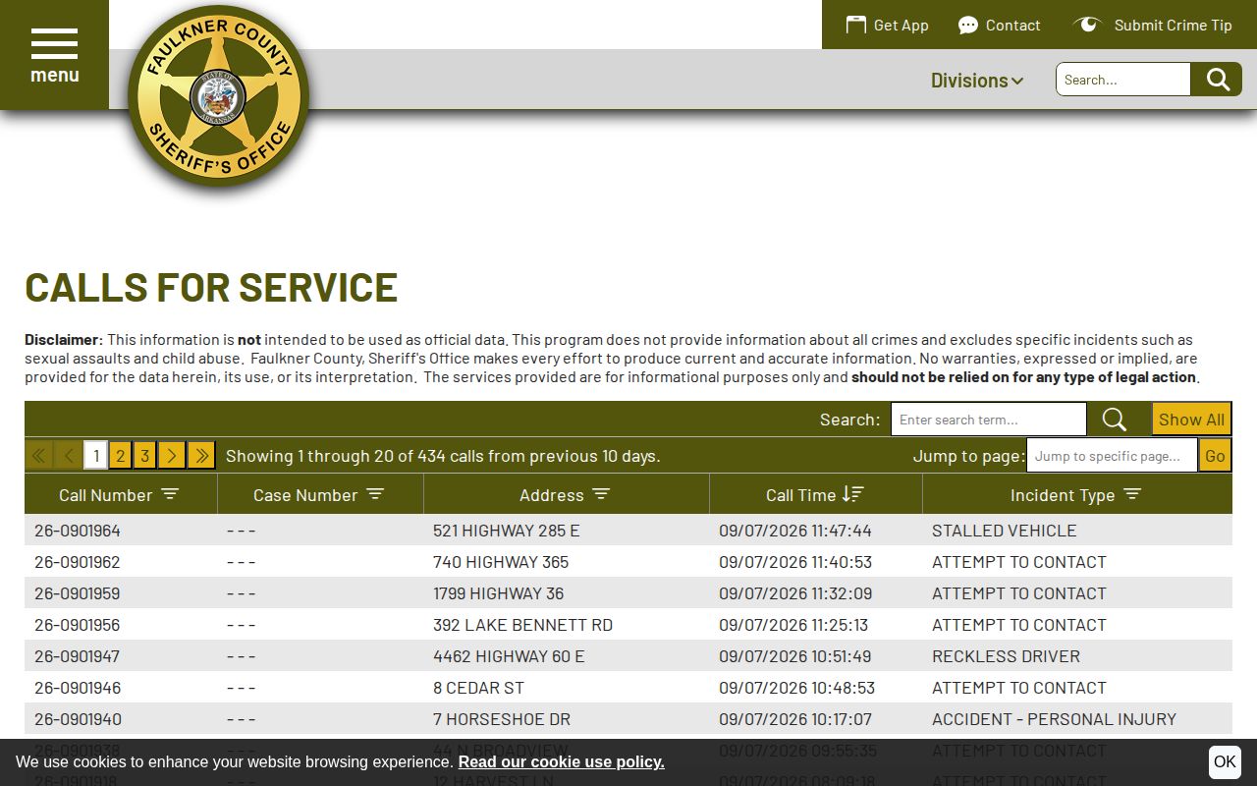The image size is (1257, 786).
Task: Click the Contact speech bubble icon
Action: tap(968, 25)
